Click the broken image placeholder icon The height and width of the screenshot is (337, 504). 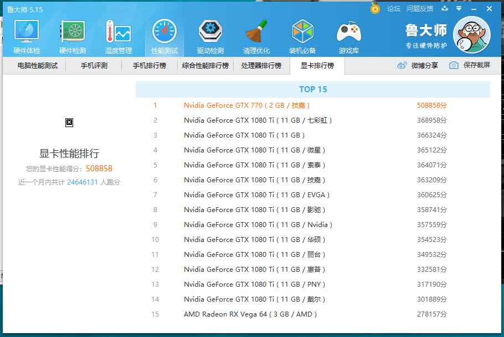[69, 123]
